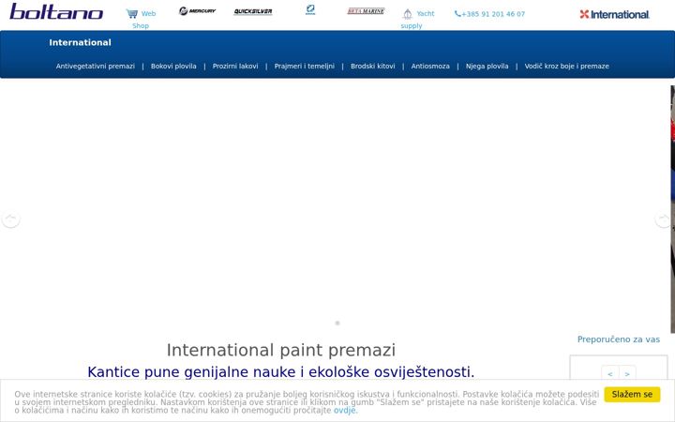Open Njega plovila menu item
The height and width of the screenshot is (422, 675).
coord(487,67)
